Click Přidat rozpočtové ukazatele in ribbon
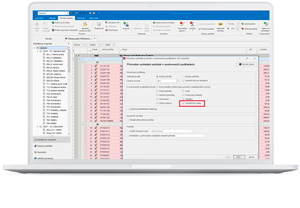 [65, 30]
